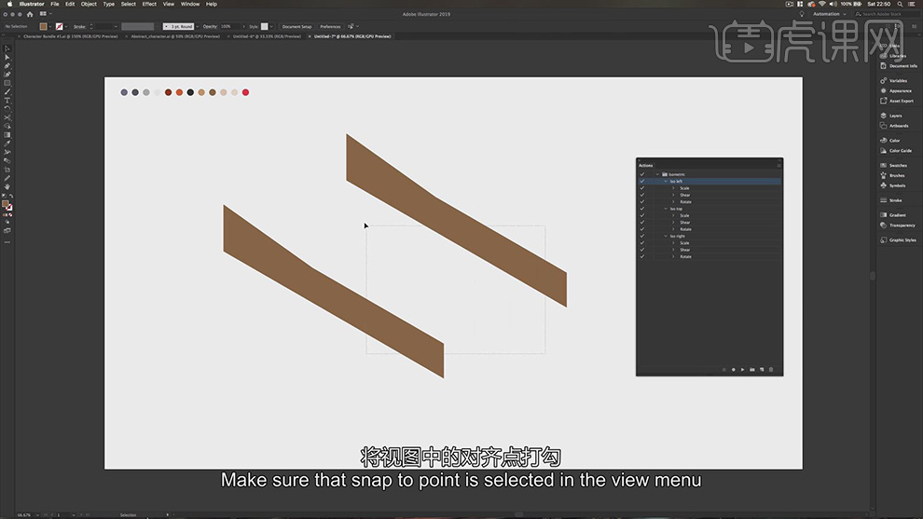This screenshot has width=923, height=519.
Task: Click Create New Action icon in Actions panel
Action: click(x=762, y=370)
